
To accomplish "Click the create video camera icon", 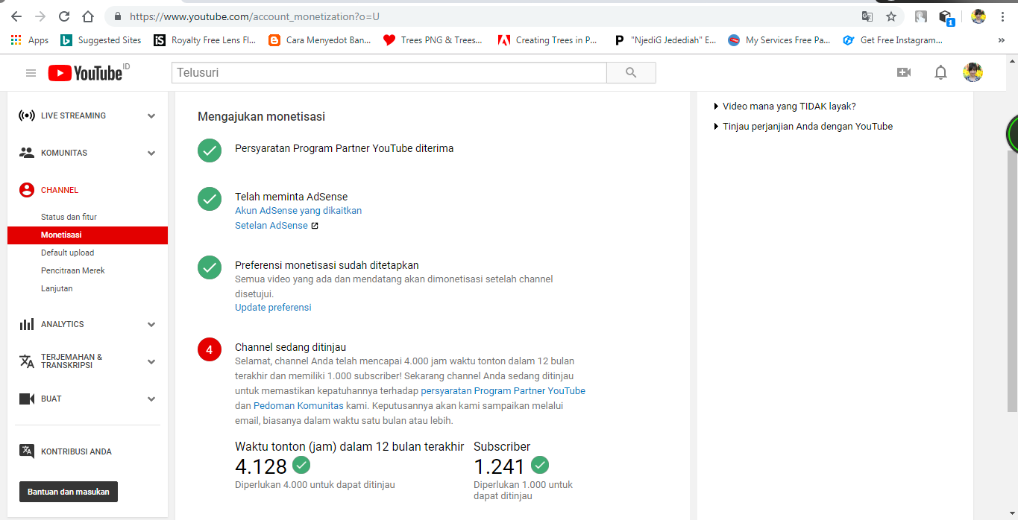I will click(x=903, y=72).
